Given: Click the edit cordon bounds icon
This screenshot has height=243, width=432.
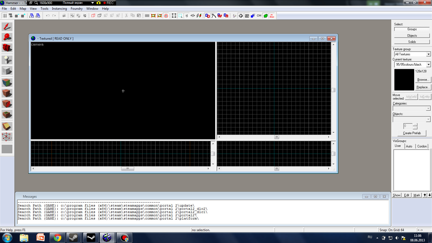Looking at the screenshot, I should tap(160, 16).
